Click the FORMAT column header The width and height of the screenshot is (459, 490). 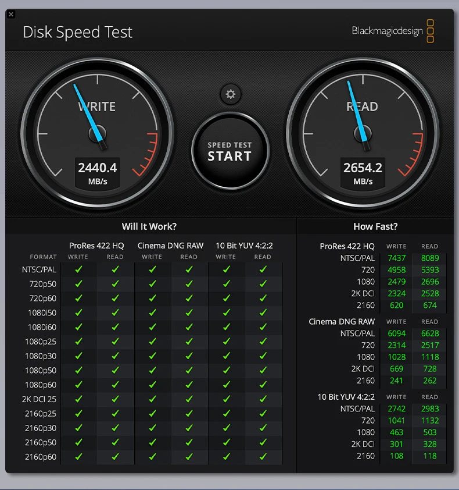point(44,257)
